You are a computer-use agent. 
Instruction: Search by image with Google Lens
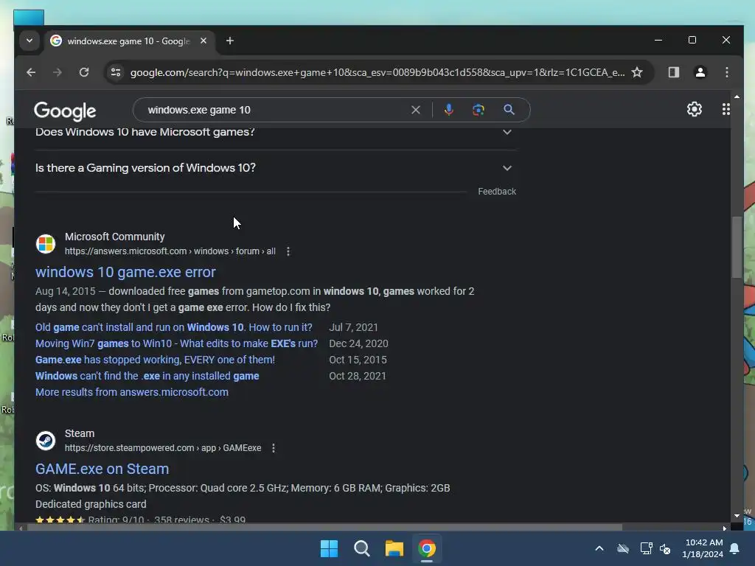[x=478, y=110]
